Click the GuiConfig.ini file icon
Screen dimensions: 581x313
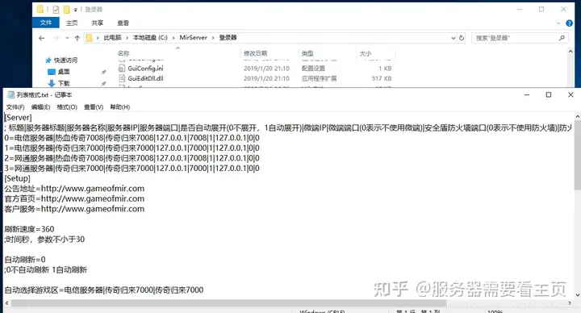(122, 68)
